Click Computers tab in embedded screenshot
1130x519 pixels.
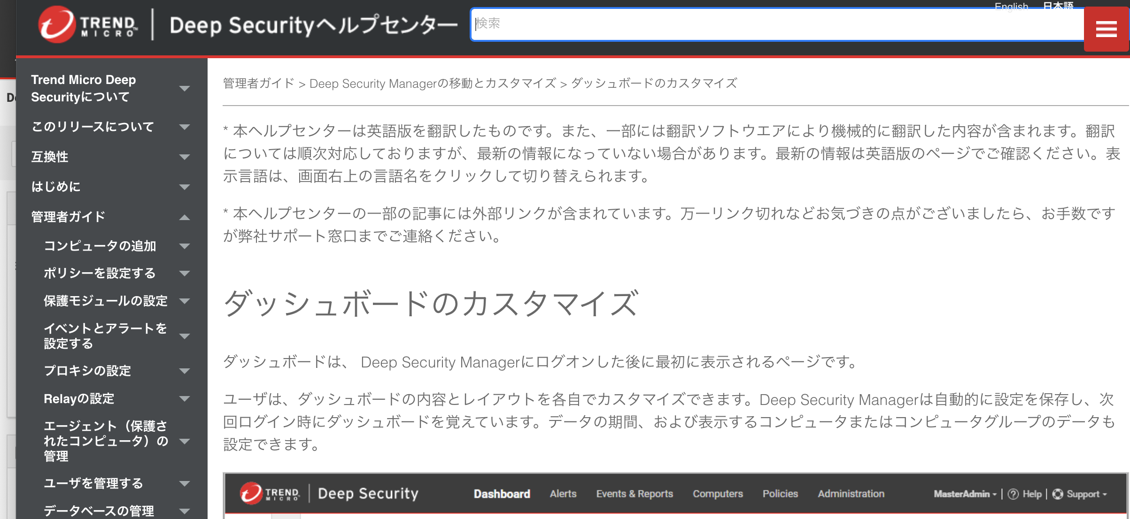coord(718,494)
